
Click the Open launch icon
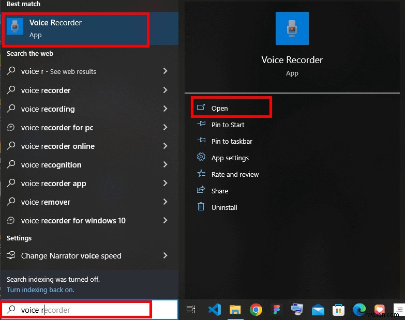coord(201,107)
